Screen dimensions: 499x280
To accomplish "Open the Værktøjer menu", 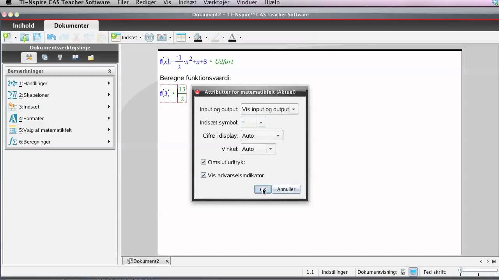I will click(216, 2).
